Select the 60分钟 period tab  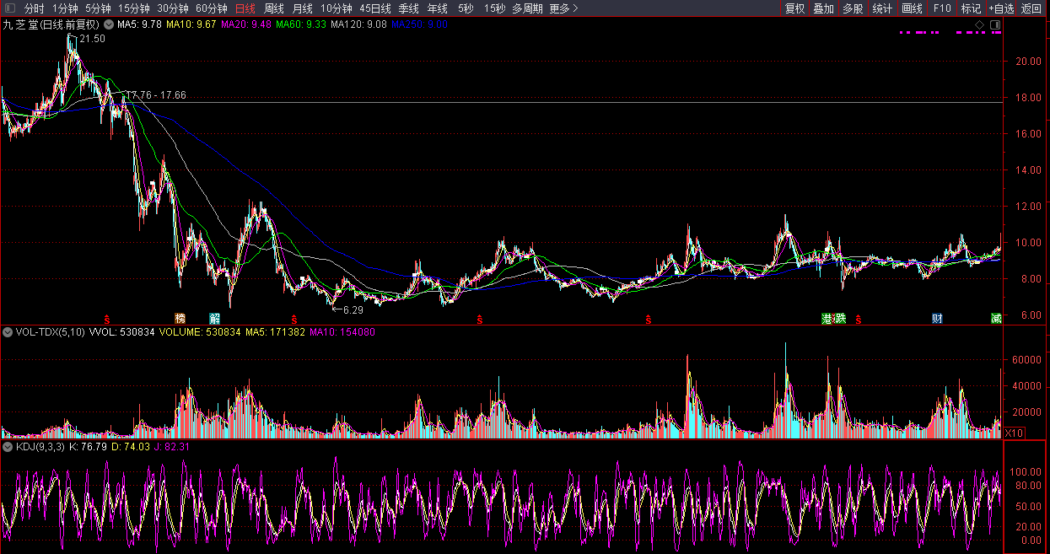click(x=211, y=8)
